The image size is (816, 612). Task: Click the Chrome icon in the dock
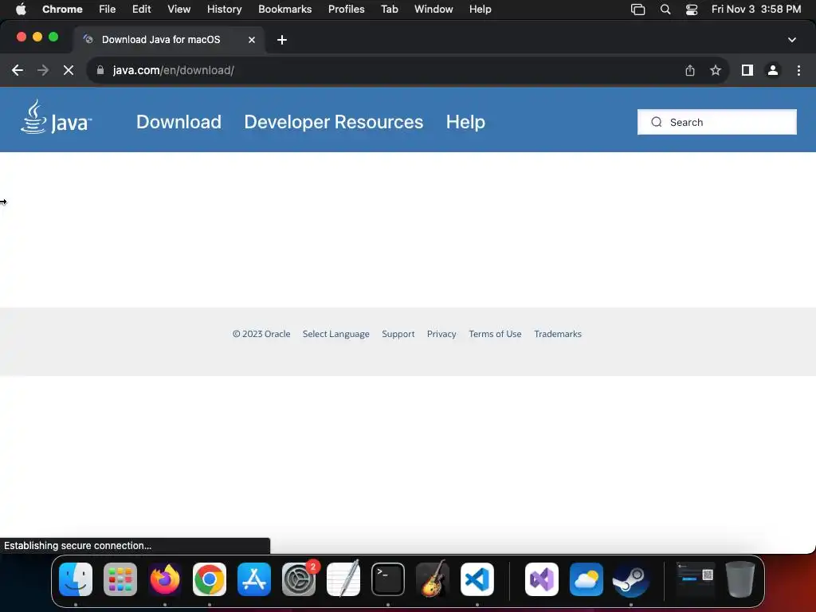click(x=210, y=579)
